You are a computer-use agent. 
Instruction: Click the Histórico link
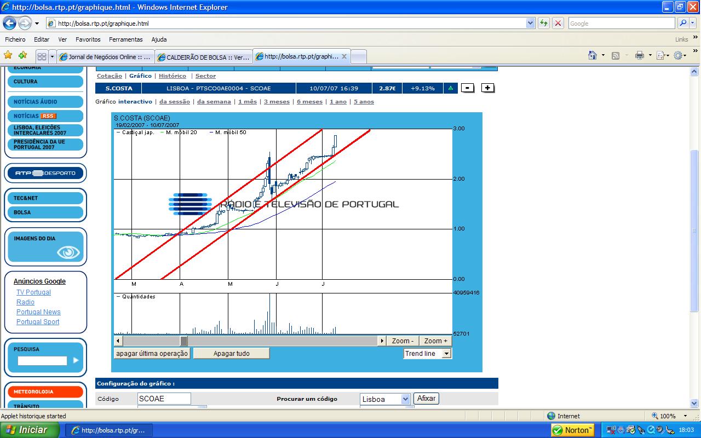[173, 76]
